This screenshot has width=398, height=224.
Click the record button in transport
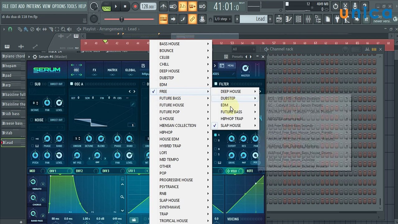pyautogui.click(x=135, y=7)
